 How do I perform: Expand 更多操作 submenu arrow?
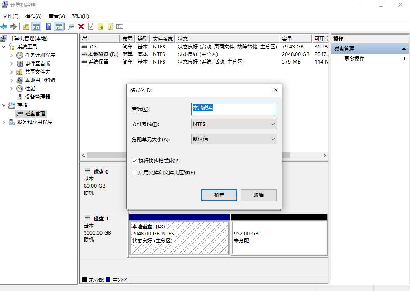coord(405,59)
